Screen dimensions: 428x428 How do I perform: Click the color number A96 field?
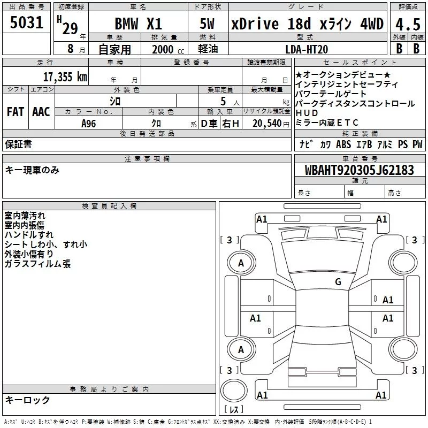(x=89, y=123)
